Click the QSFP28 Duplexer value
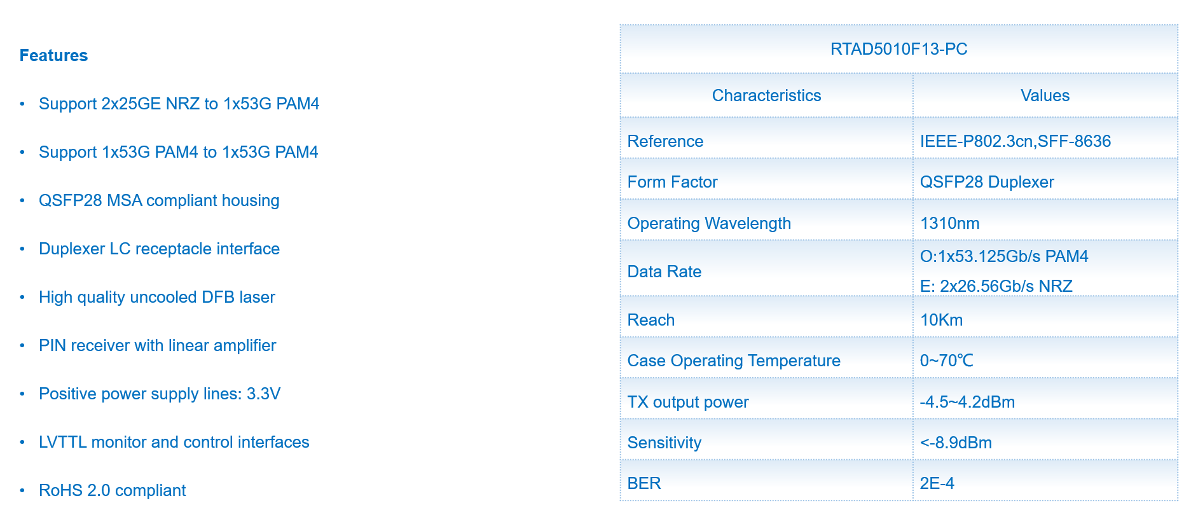This screenshot has width=1198, height=517. point(986,182)
